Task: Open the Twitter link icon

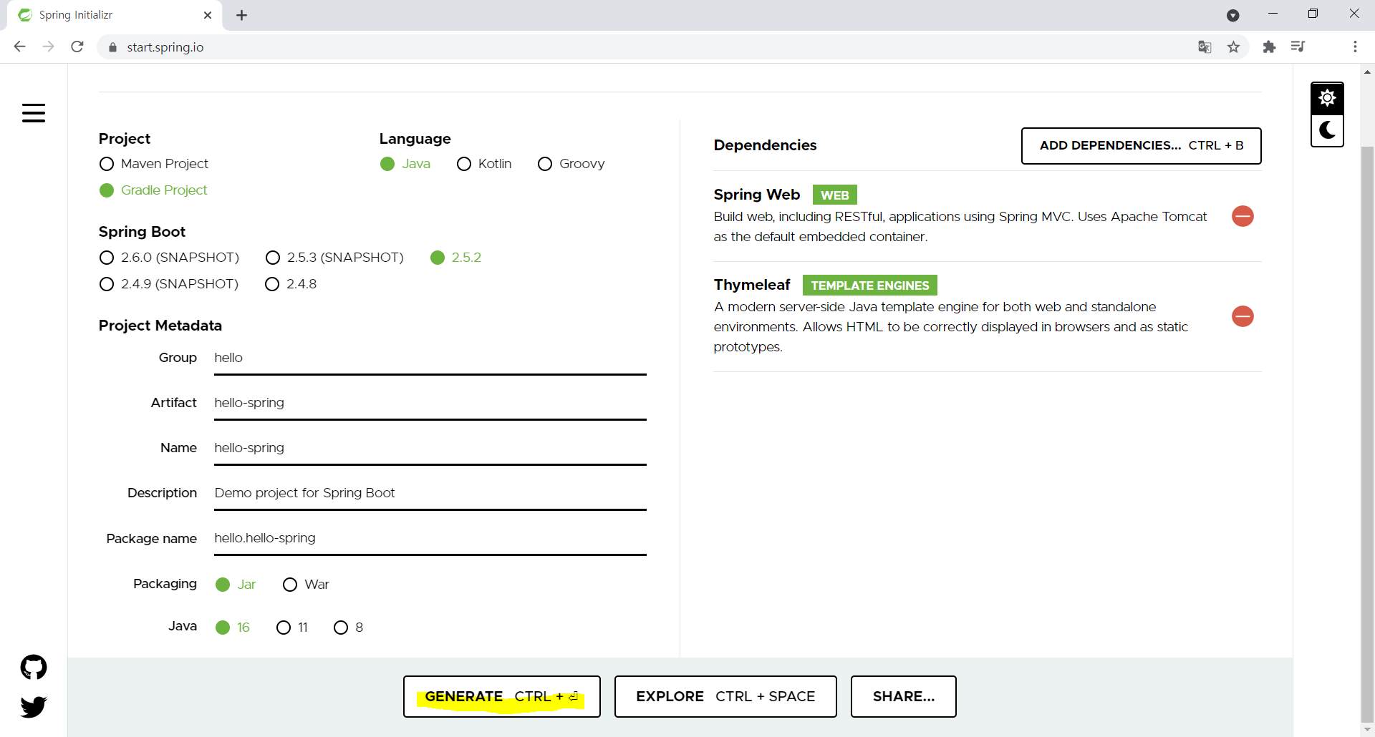Action: [x=34, y=706]
